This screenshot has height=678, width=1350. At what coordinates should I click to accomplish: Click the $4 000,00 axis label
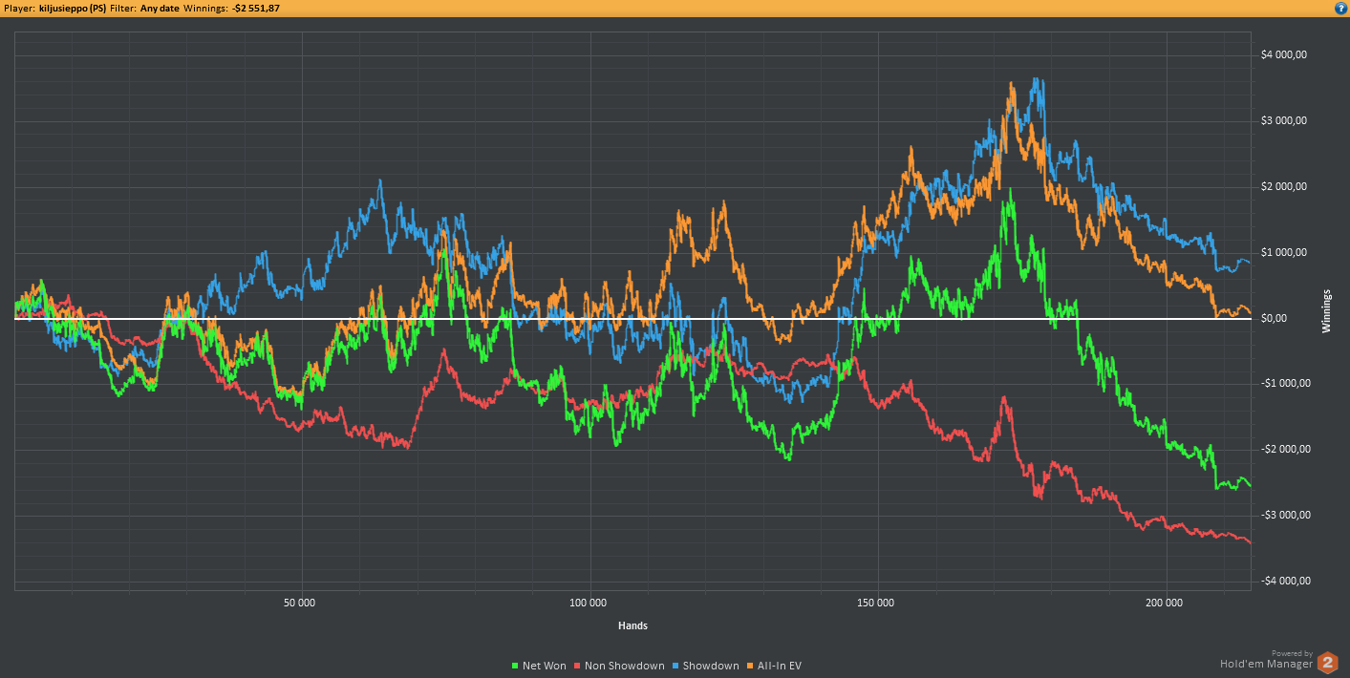point(1286,54)
